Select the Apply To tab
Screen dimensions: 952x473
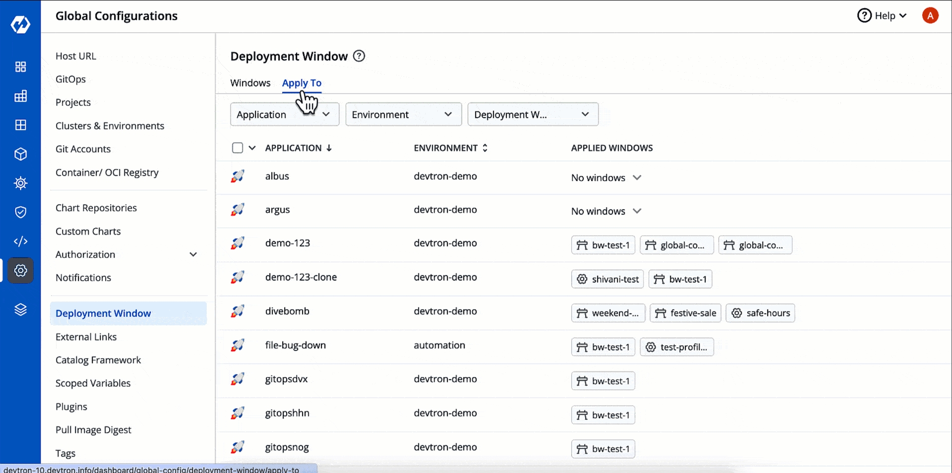[x=301, y=83]
